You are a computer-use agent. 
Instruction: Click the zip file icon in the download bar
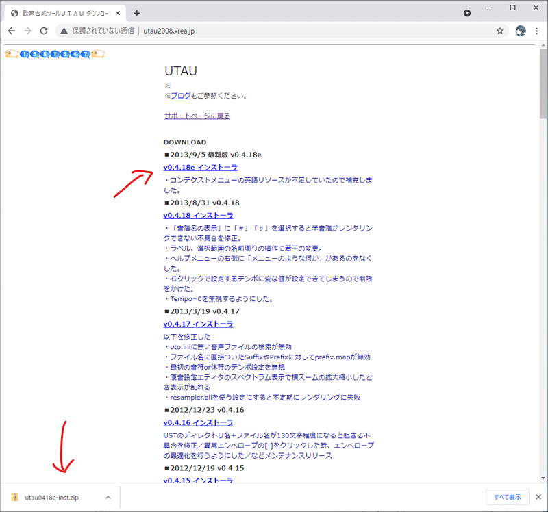[14, 497]
